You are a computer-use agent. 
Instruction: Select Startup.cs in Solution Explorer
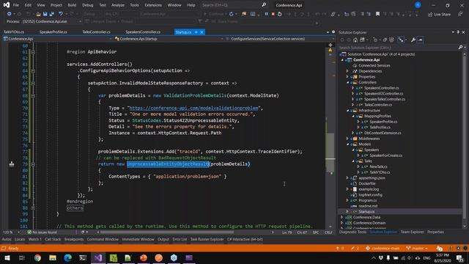(366, 212)
